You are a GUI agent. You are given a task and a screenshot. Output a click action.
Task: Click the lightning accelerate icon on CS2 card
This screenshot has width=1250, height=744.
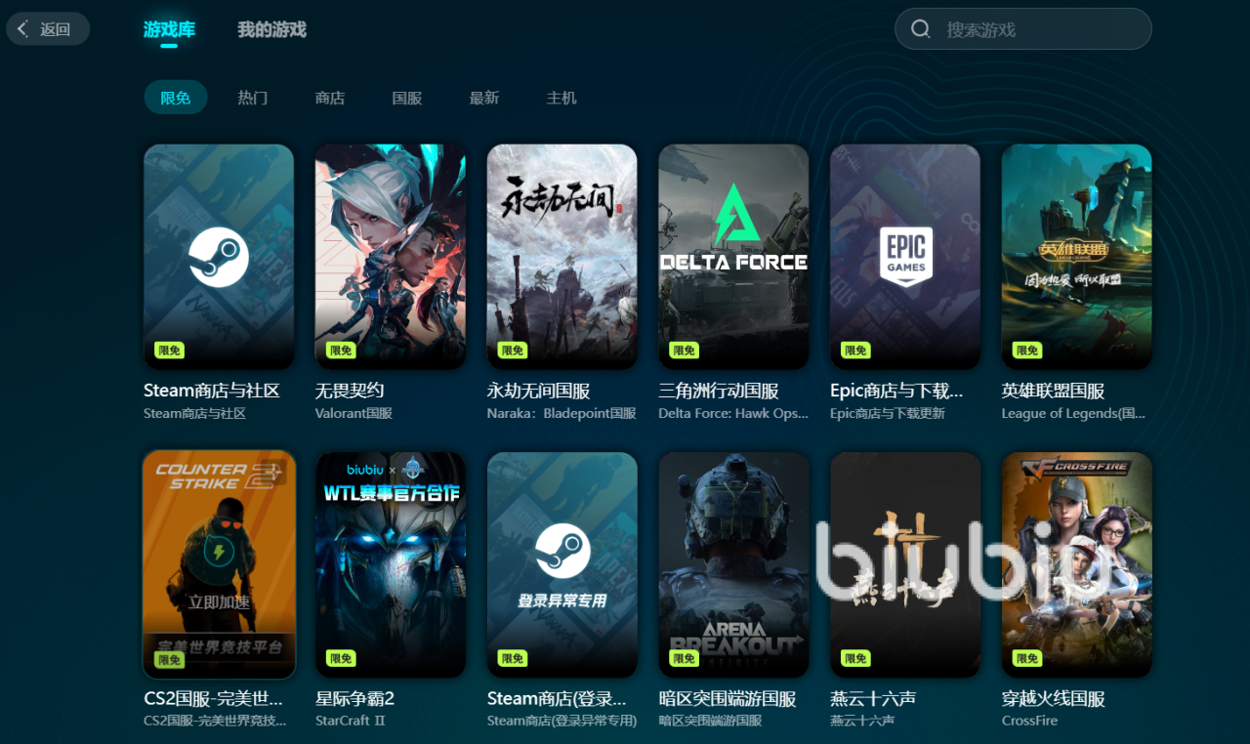[219, 553]
